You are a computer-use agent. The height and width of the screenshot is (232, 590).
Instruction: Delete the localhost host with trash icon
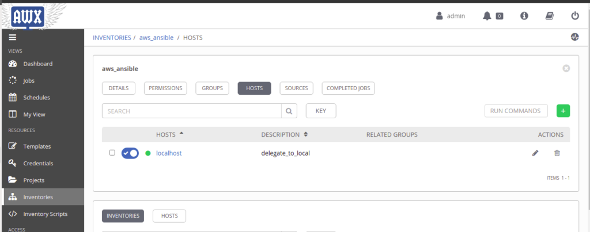tap(557, 153)
